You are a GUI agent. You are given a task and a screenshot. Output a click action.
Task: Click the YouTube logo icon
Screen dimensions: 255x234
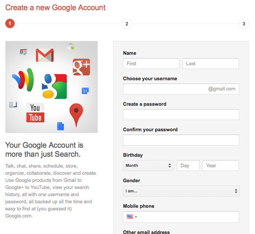click(35, 112)
